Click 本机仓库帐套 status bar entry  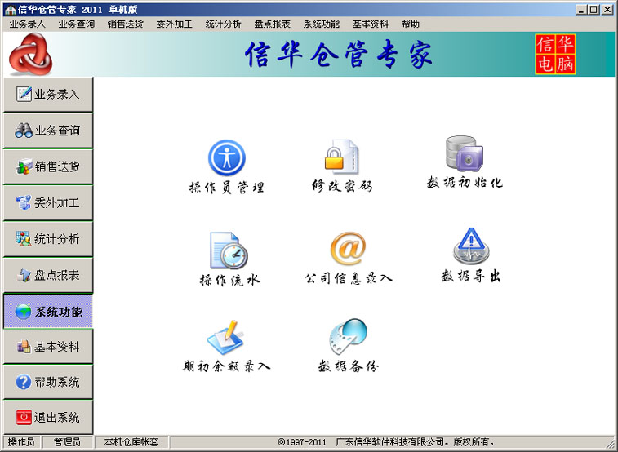(x=131, y=442)
